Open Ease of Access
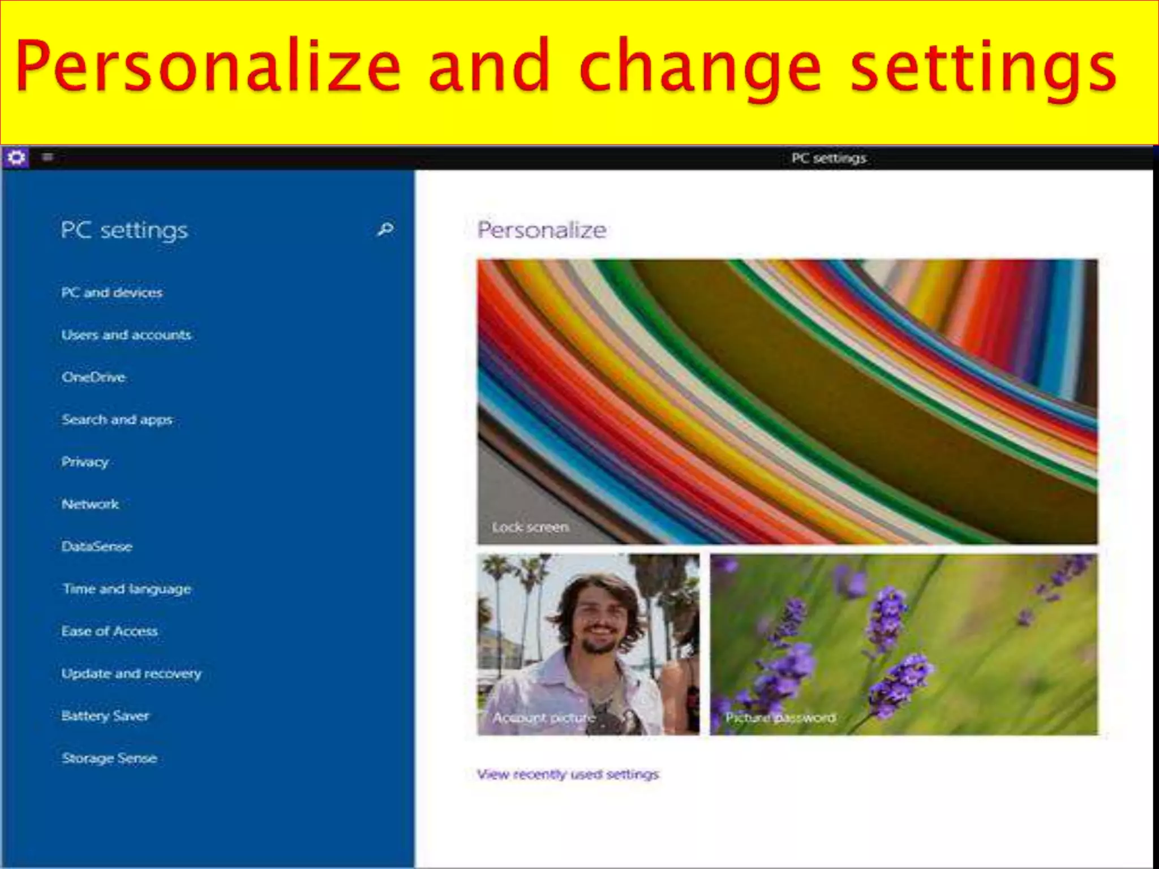The image size is (1159, 869). (109, 631)
